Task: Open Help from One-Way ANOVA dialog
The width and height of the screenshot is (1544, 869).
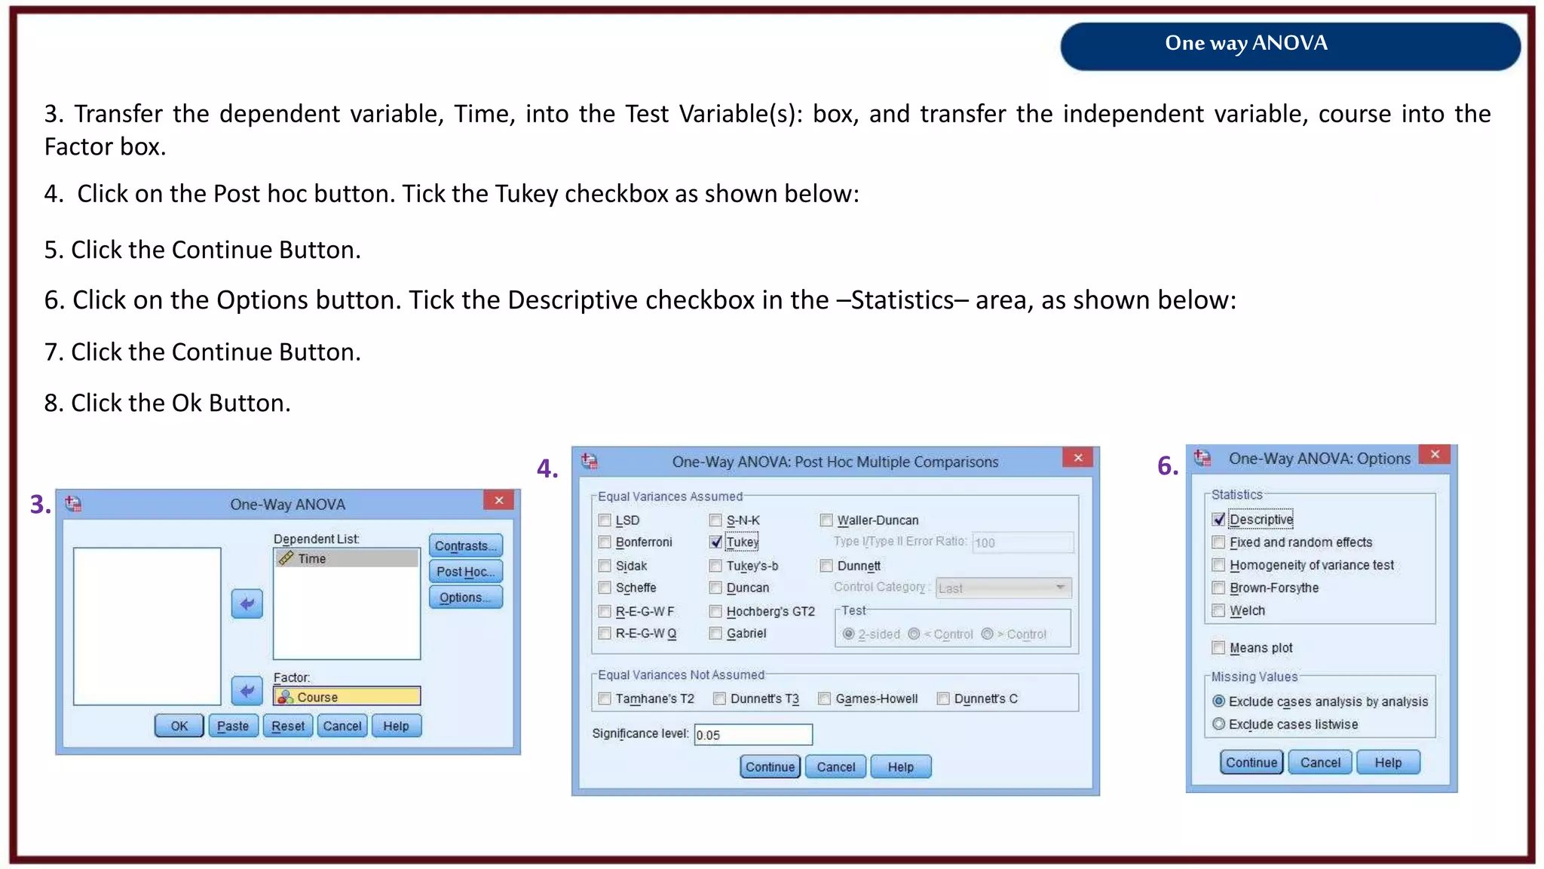Action: point(396,726)
